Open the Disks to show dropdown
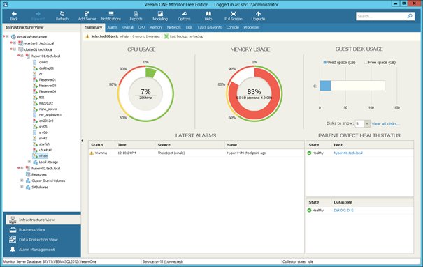 pos(367,123)
